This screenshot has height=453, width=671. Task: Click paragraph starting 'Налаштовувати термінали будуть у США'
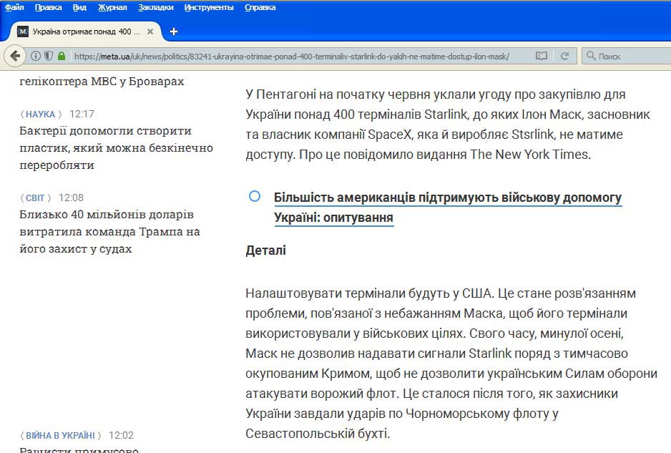451,364
